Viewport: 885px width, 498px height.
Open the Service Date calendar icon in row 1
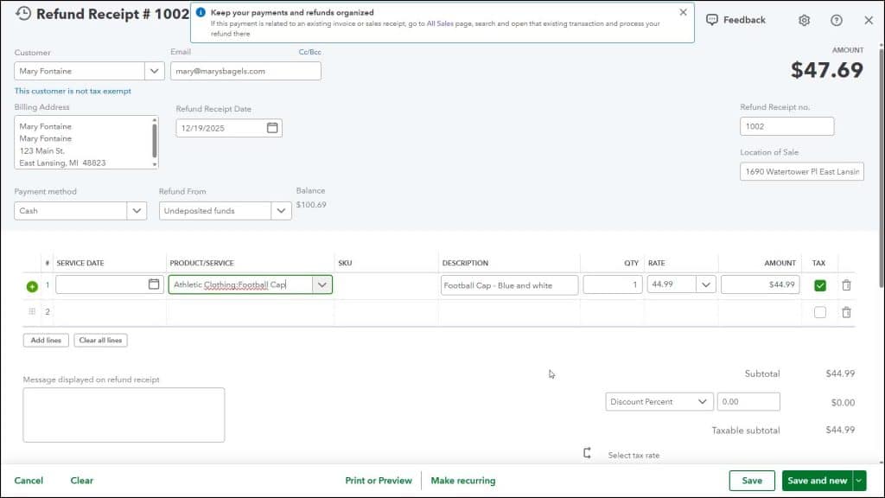pos(154,284)
